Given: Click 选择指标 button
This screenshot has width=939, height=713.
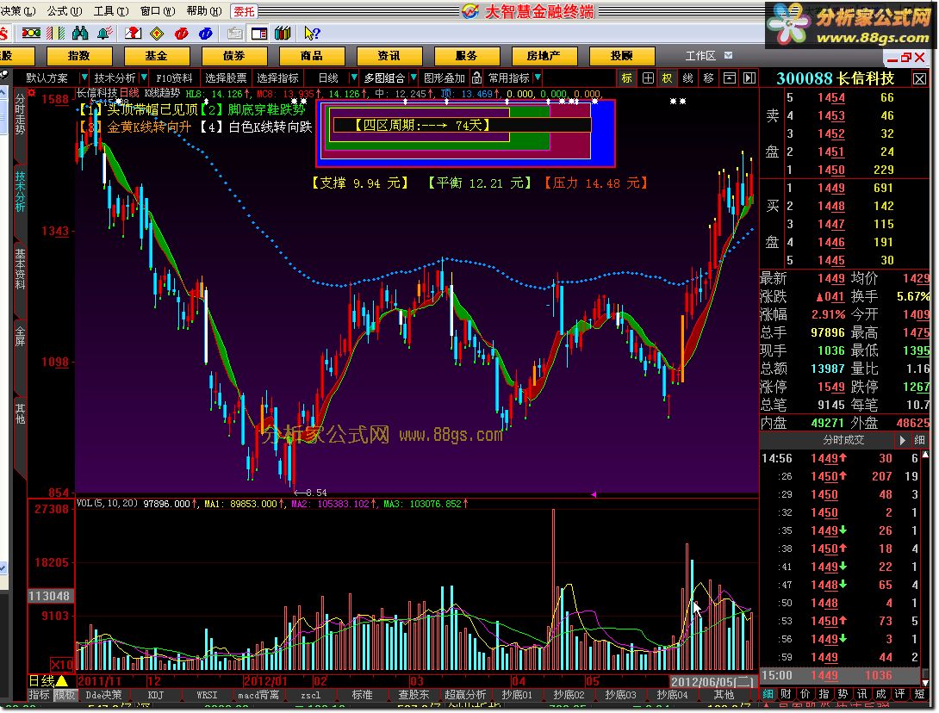Looking at the screenshot, I should pyautogui.click(x=278, y=77).
